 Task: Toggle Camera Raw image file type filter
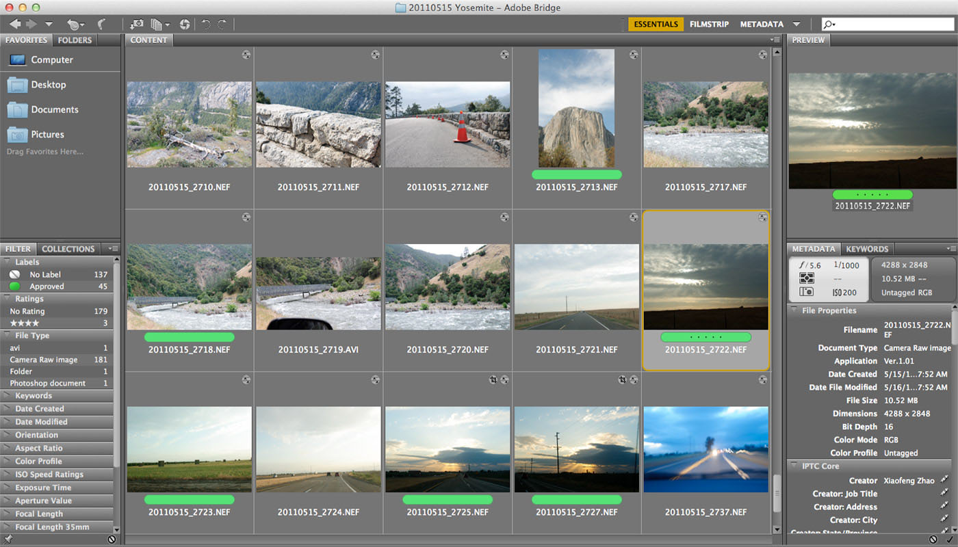tap(43, 360)
